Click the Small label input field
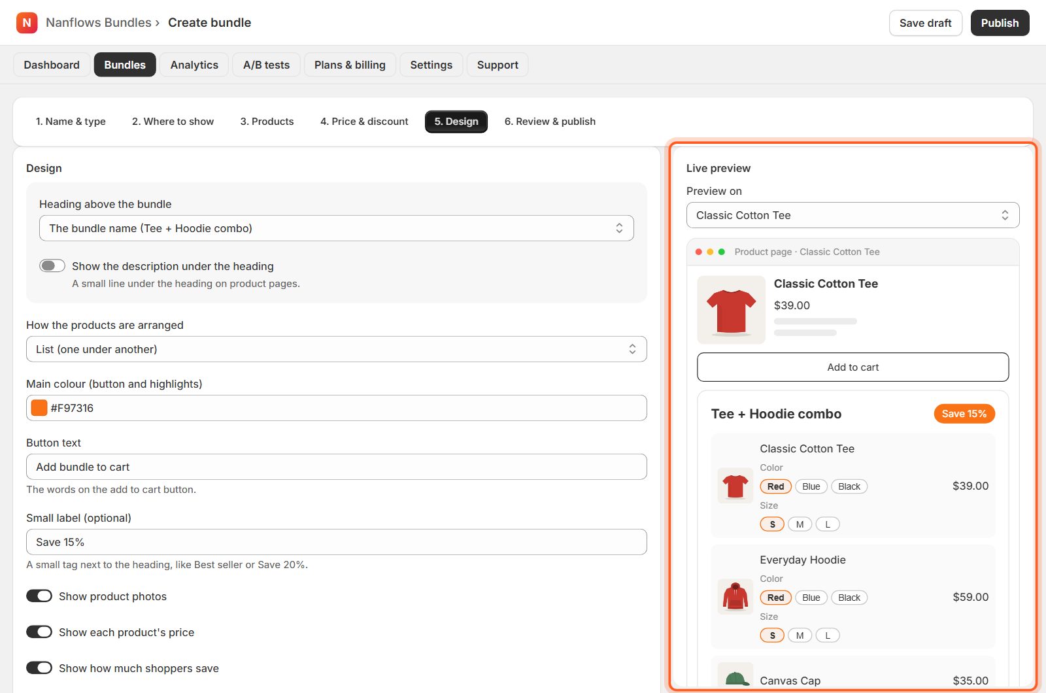 337,542
